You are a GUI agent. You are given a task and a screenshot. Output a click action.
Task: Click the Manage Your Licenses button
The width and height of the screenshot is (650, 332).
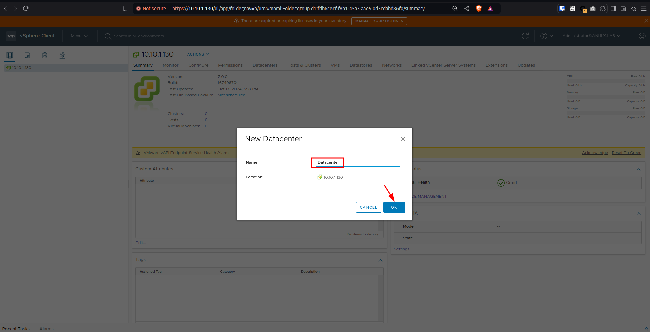(379, 21)
